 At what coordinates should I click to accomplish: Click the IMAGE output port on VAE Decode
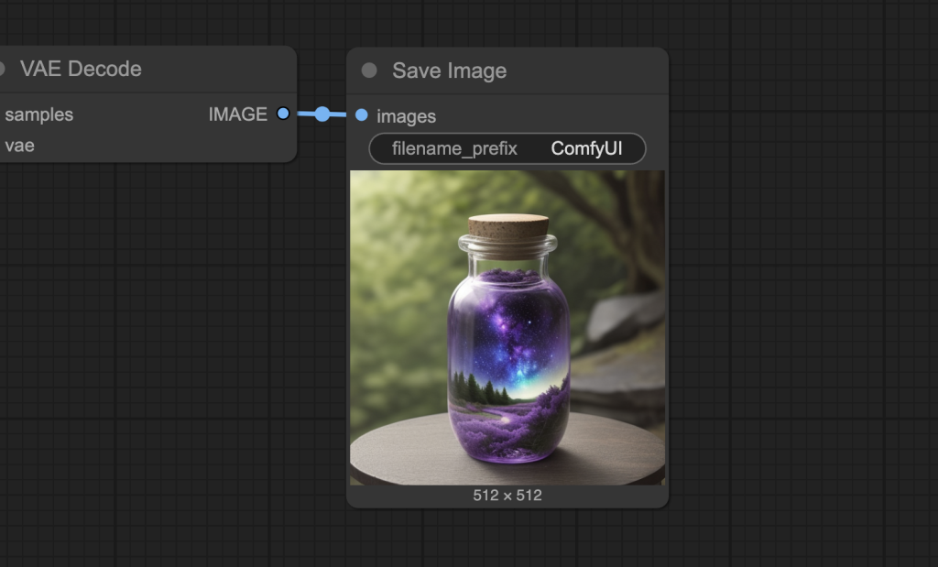point(283,114)
